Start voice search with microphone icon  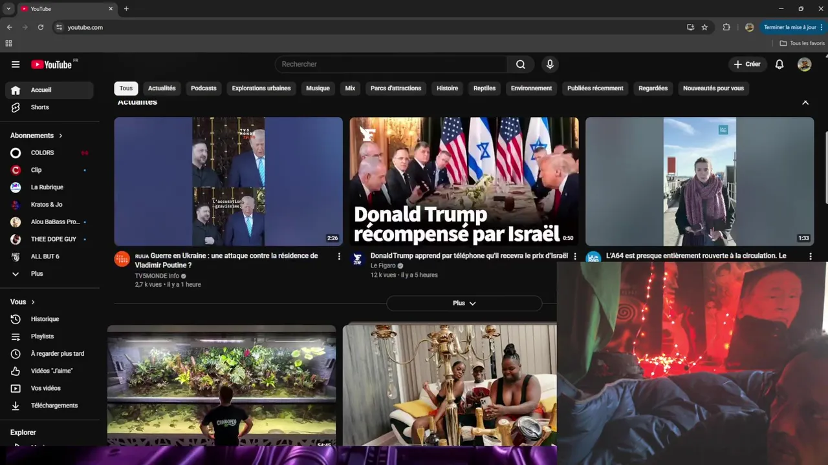point(550,65)
